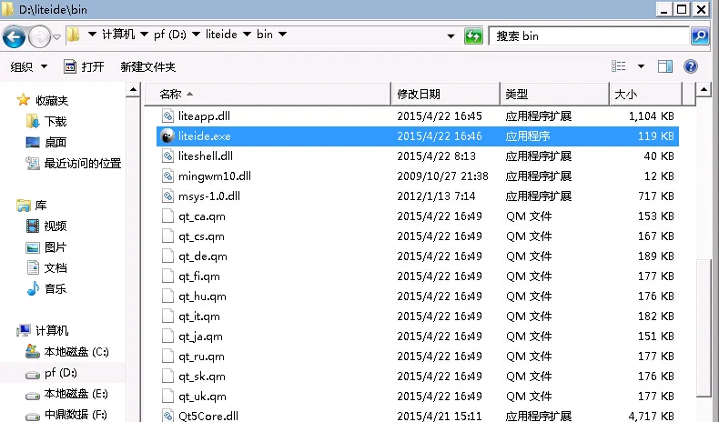Select liteshell.dll file icon
Image resolution: width=719 pixels, height=422 pixels.
[x=167, y=156]
